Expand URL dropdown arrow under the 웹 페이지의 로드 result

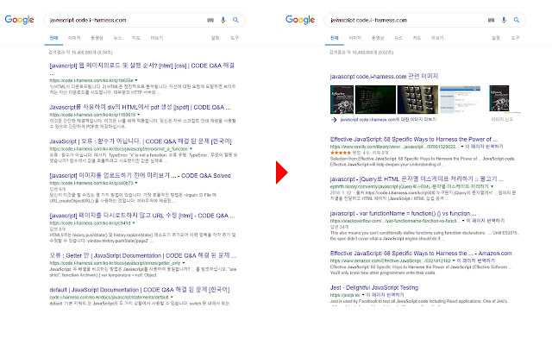(136, 80)
